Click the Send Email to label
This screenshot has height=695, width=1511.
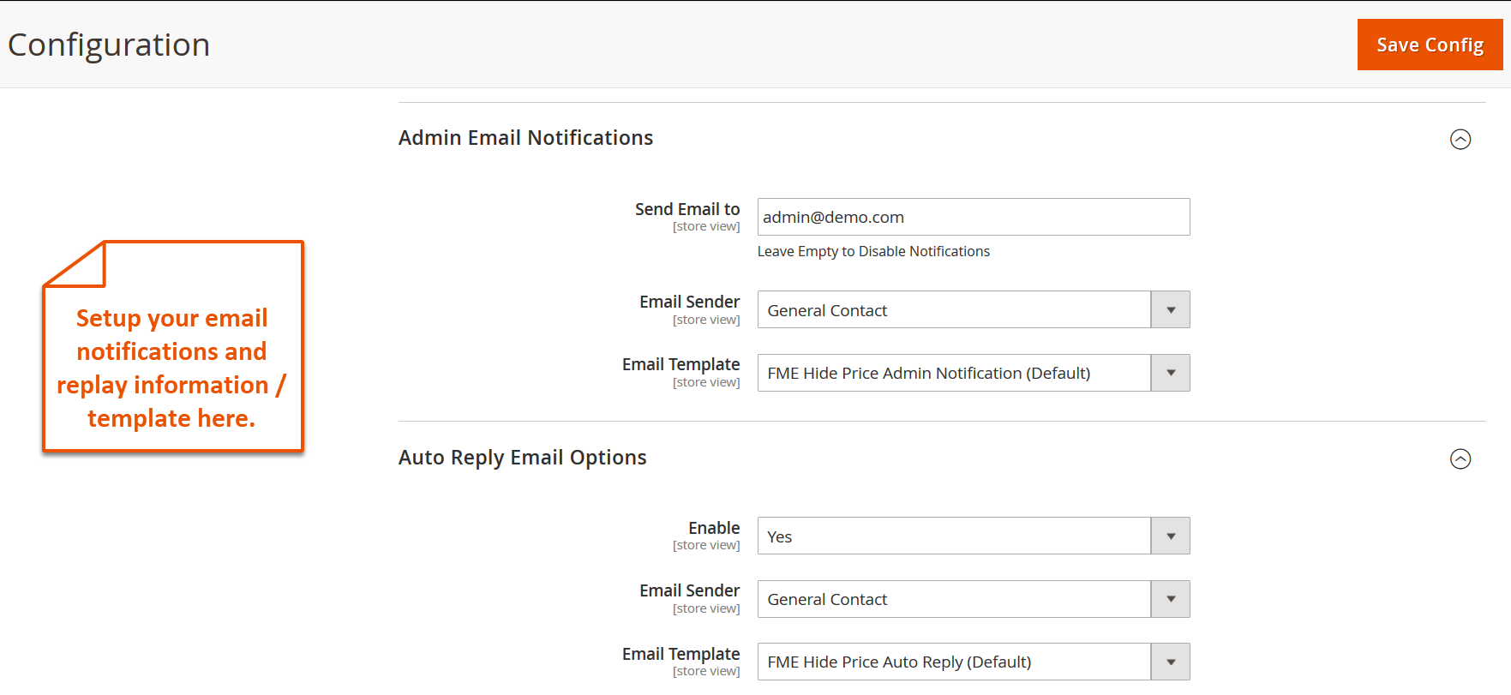(x=687, y=209)
